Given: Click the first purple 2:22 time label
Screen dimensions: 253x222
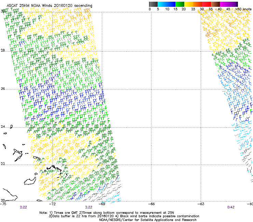Looking at the screenshot, I should coord(23,207).
